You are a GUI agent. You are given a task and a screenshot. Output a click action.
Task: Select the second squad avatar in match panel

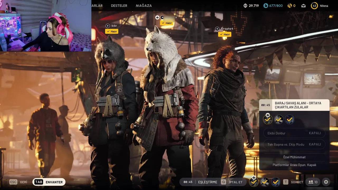pyautogui.click(x=279, y=120)
